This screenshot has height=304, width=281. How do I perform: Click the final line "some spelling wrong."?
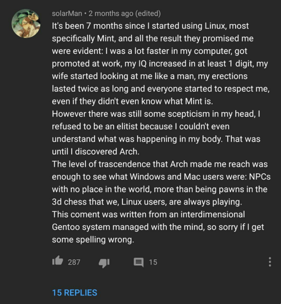pyautogui.click(x=93, y=239)
